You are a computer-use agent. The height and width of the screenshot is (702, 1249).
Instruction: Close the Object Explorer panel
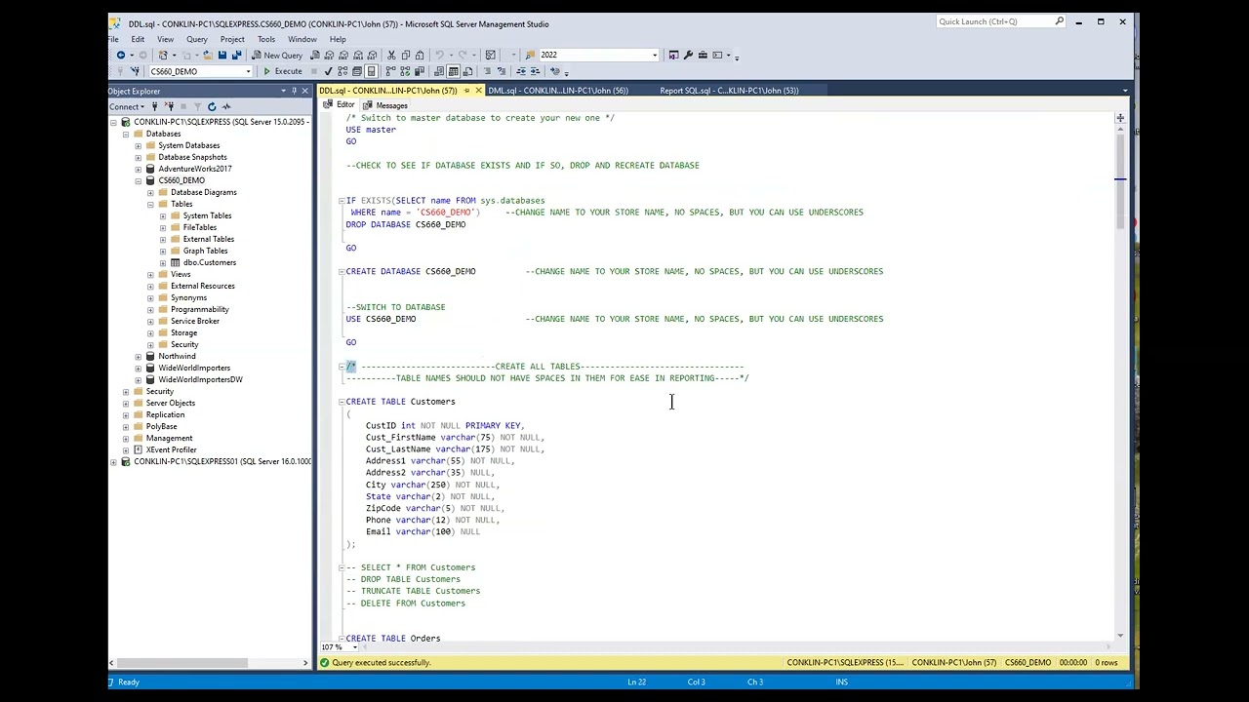[304, 91]
